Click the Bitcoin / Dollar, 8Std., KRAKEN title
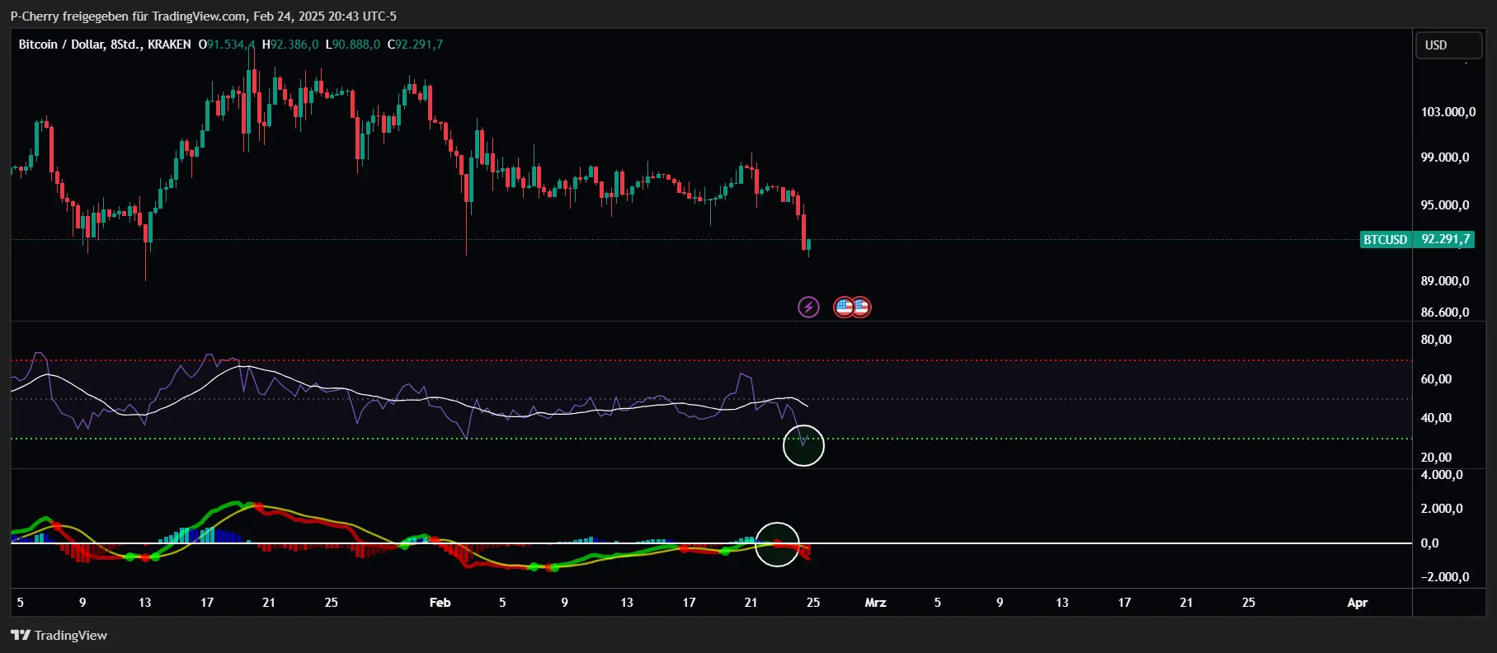1497x653 pixels. click(x=105, y=45)
